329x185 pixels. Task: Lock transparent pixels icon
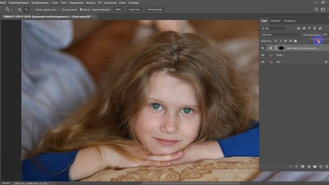pos(276,41)
